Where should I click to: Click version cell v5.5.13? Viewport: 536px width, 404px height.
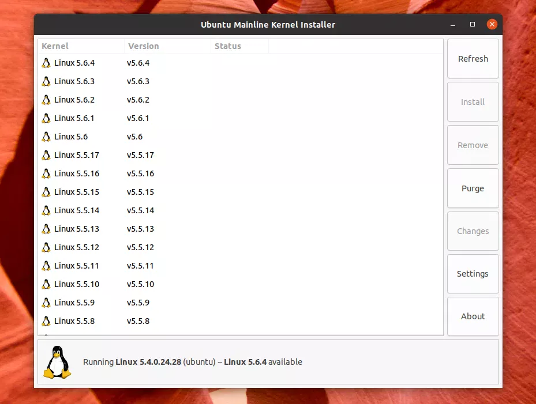pyautogui.click(x=141, y=229)
